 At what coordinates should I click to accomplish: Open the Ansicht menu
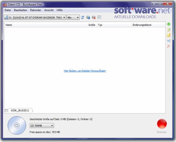pos(49,10)
